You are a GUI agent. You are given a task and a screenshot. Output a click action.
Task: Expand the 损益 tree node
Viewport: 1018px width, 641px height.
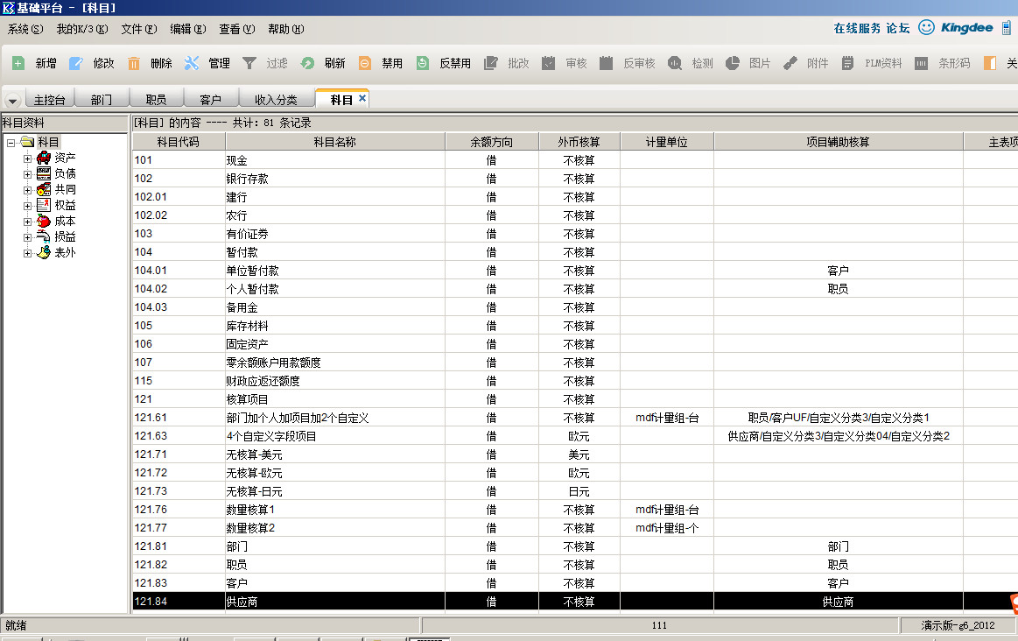click(28, 236)
